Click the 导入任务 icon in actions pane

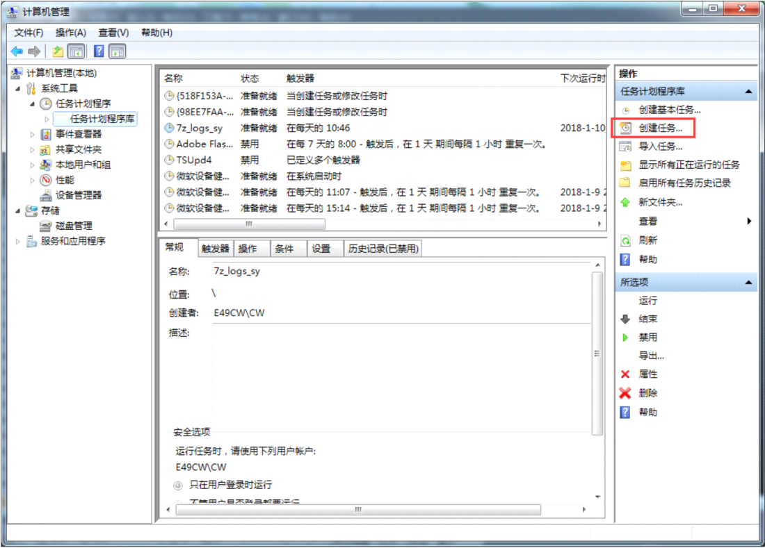(625, 147)
